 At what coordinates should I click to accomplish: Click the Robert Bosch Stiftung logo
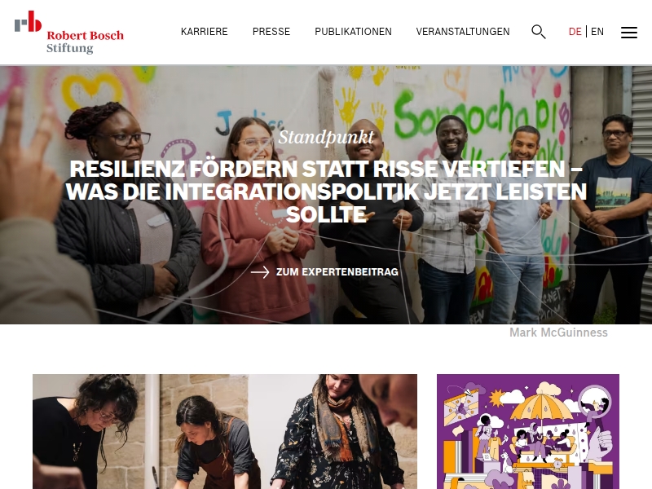point(69,33)
